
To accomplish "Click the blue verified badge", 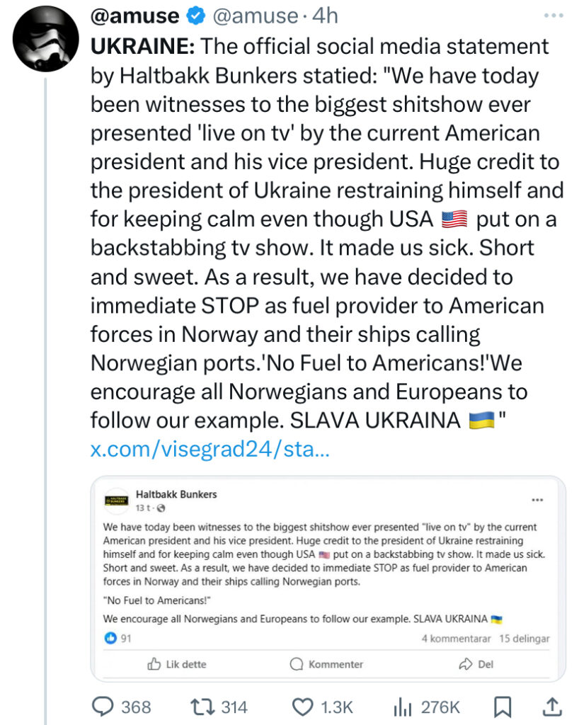I will [195, 16].
